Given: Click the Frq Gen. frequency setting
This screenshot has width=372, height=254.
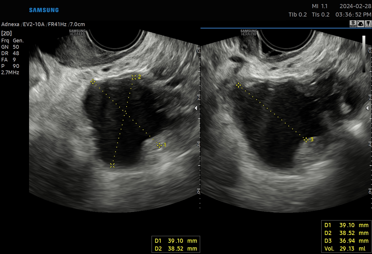Looking at the screenshot, I should click(12, 41).
